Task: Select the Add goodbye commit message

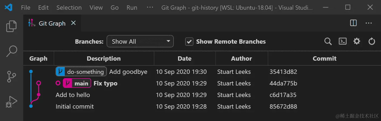Action: [x=128, y=72]
